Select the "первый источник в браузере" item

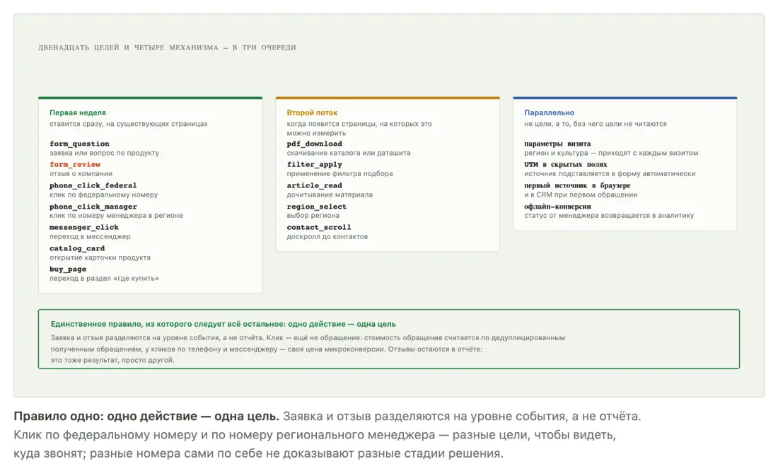point(577,185)
